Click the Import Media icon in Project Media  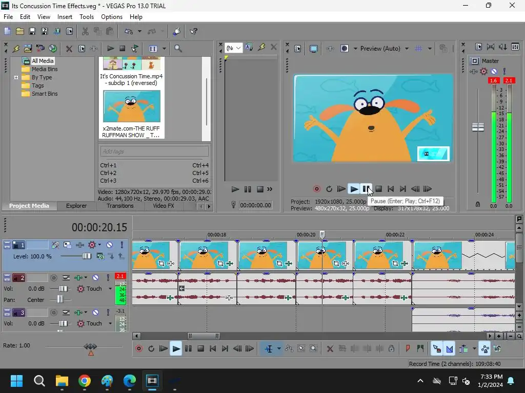pos(28,49)
